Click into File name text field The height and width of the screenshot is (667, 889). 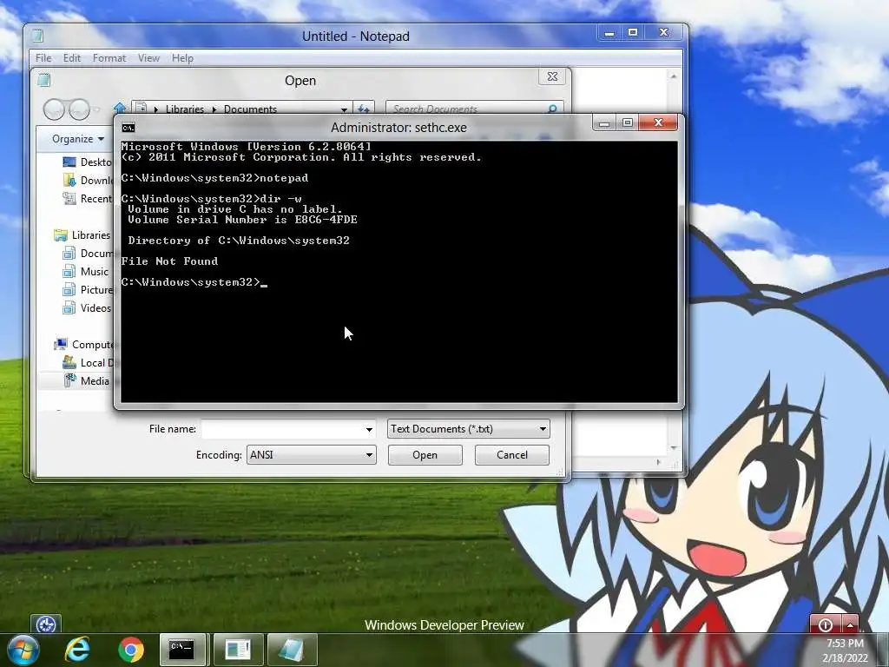[282, 429]
